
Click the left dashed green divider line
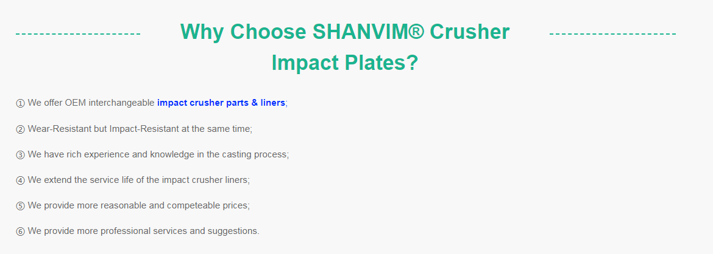(x=78, y=34)
